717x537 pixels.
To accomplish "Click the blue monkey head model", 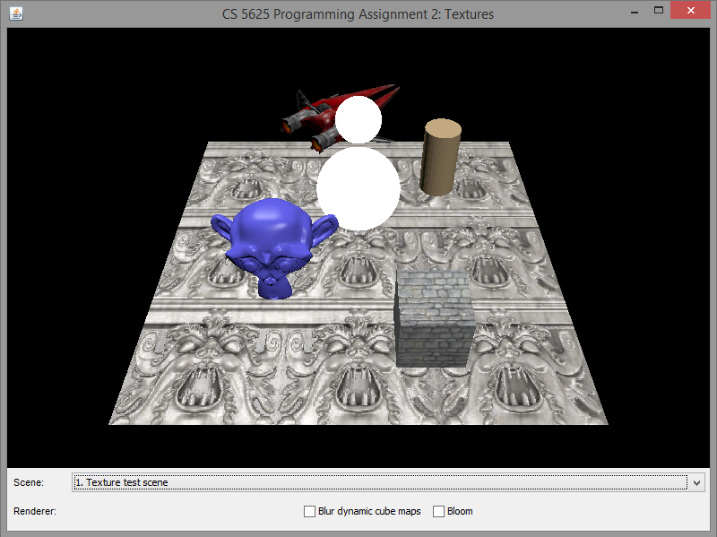I will click(265, 244).
